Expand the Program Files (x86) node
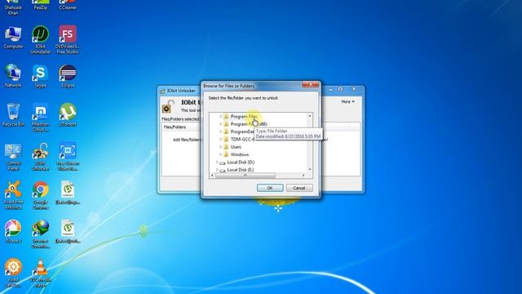 [220, 124]
